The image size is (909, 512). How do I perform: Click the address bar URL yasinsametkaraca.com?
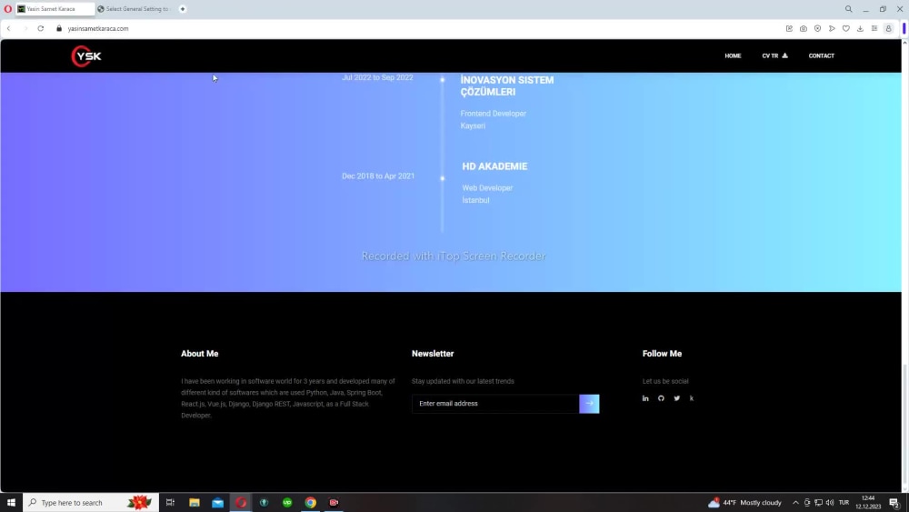click(x=98, y=28)
